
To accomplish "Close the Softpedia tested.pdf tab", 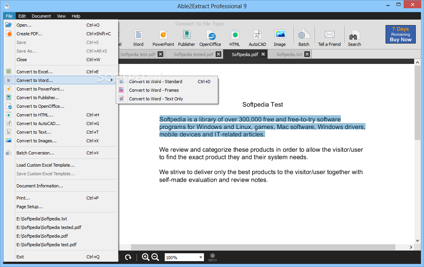I will (218, 54).
